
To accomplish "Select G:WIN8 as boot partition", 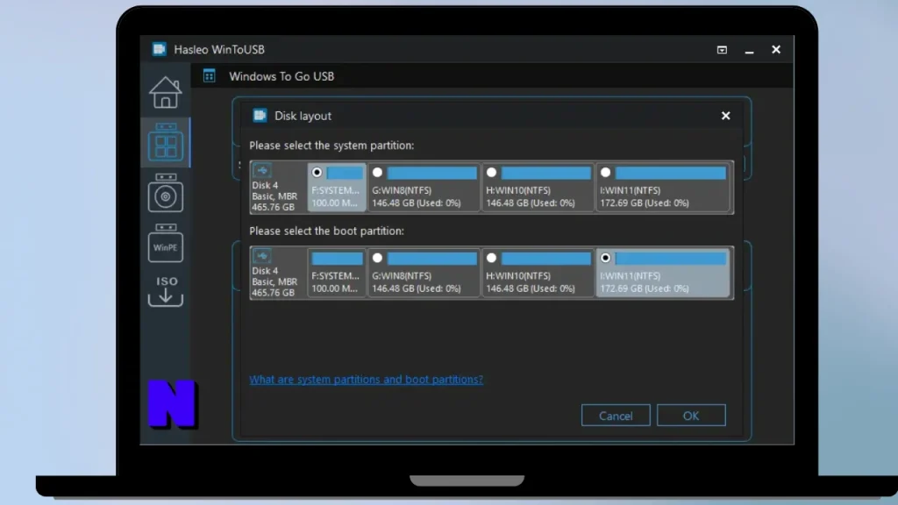I will point(377,258).
